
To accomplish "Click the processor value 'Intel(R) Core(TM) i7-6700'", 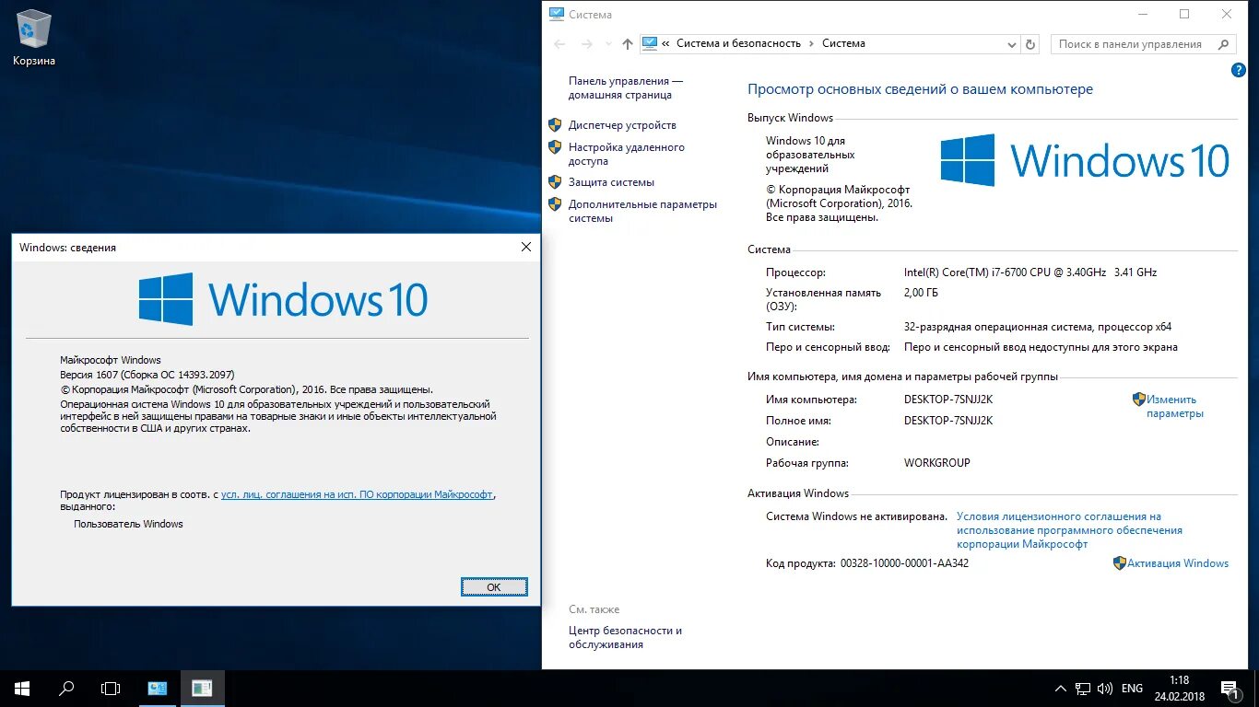I will 1030,272.
